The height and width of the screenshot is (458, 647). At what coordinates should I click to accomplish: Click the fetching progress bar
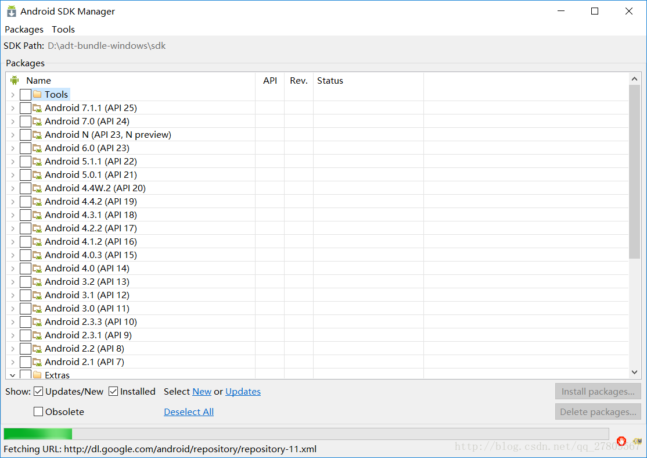coord(306,434)
